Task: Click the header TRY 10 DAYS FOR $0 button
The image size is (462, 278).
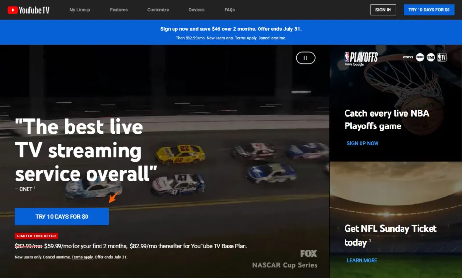Action: [429, 10]
